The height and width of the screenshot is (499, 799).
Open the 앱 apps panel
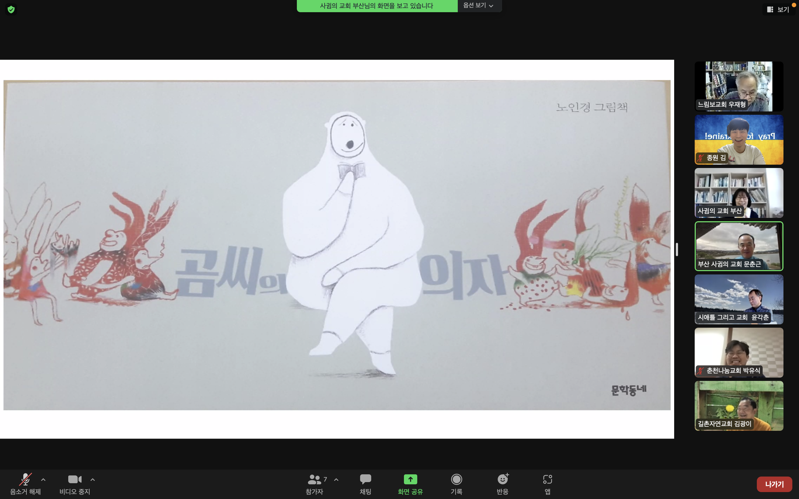click(x=547, y=484)
